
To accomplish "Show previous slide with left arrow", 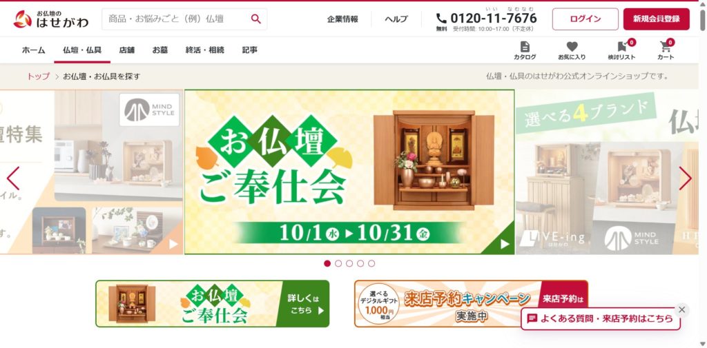I will (x=12, y=178).
